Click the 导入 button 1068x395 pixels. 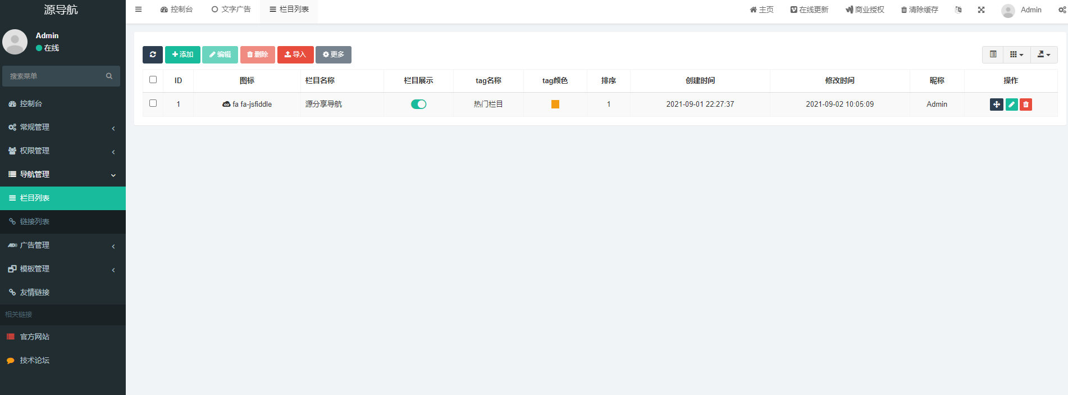point(295,55)
